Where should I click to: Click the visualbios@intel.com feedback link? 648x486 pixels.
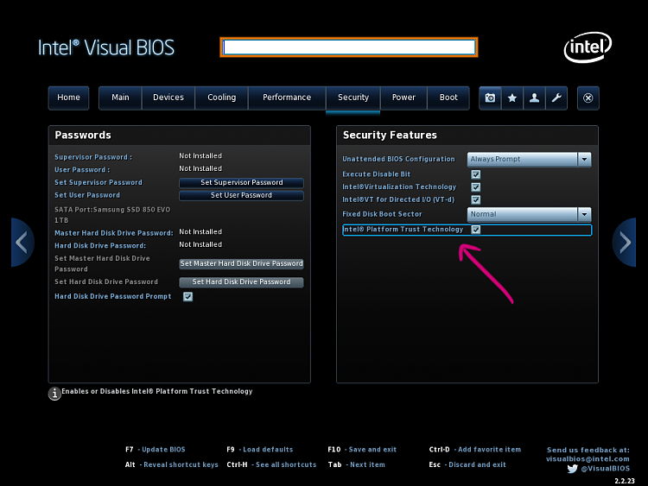pyautogui.click(x=588, y=458)
